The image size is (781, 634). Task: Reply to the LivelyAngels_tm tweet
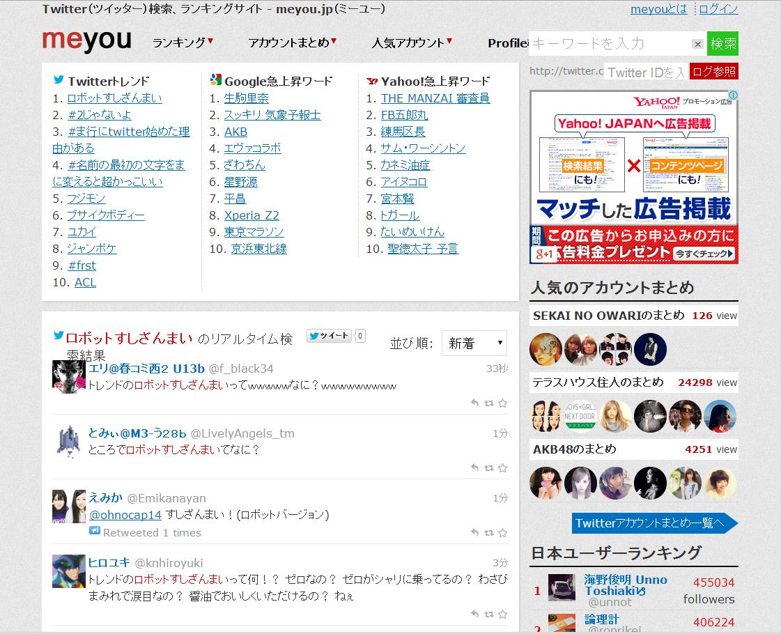[x=474, y=467]
